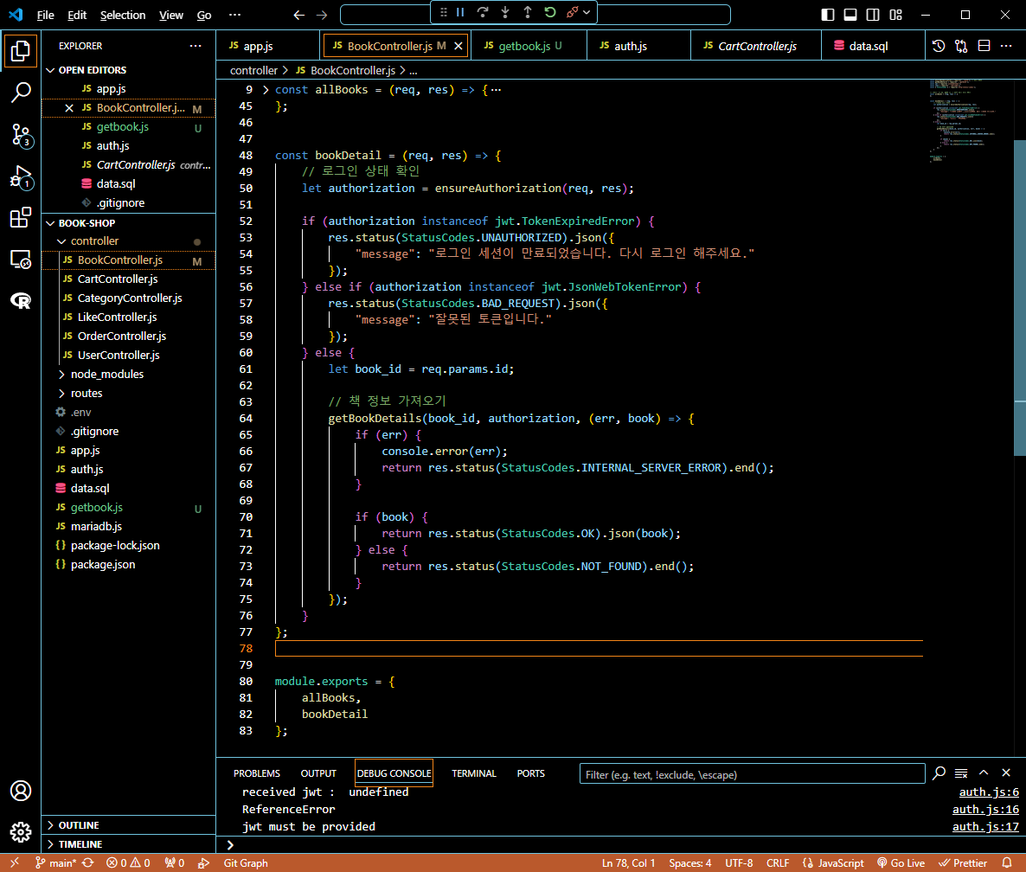Image resolution: width=1026 pixels, height=872 pixels.
Task: Close the bottom panel
Action: coord(1006,773)
